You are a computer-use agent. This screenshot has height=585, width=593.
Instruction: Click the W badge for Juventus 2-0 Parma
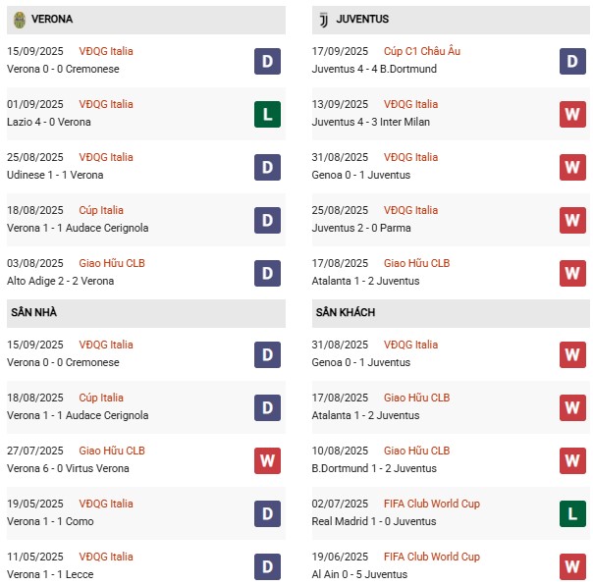[572, 220]
